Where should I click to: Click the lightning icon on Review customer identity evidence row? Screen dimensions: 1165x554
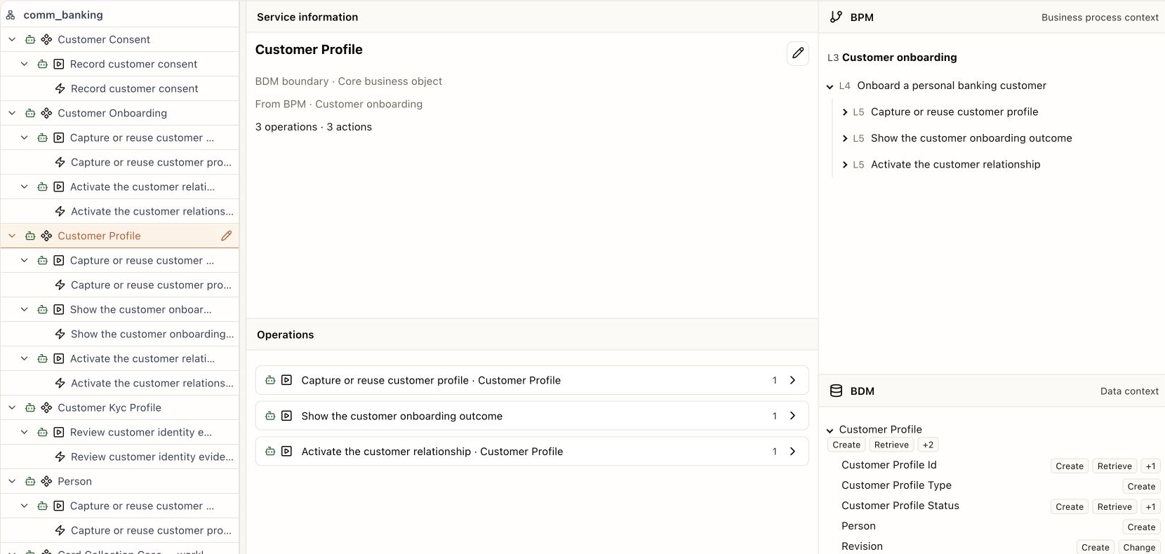coord(60,457)
